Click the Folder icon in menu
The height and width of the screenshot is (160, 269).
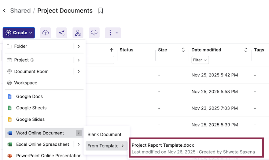coord(9,46)
